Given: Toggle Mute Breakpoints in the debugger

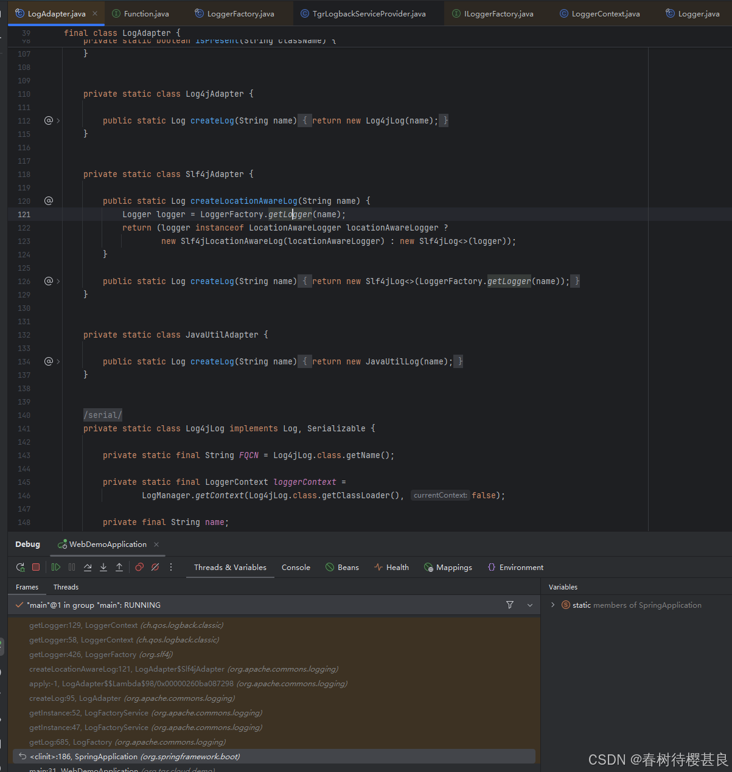Looking at the screenshot, I should tap(155, 567).
